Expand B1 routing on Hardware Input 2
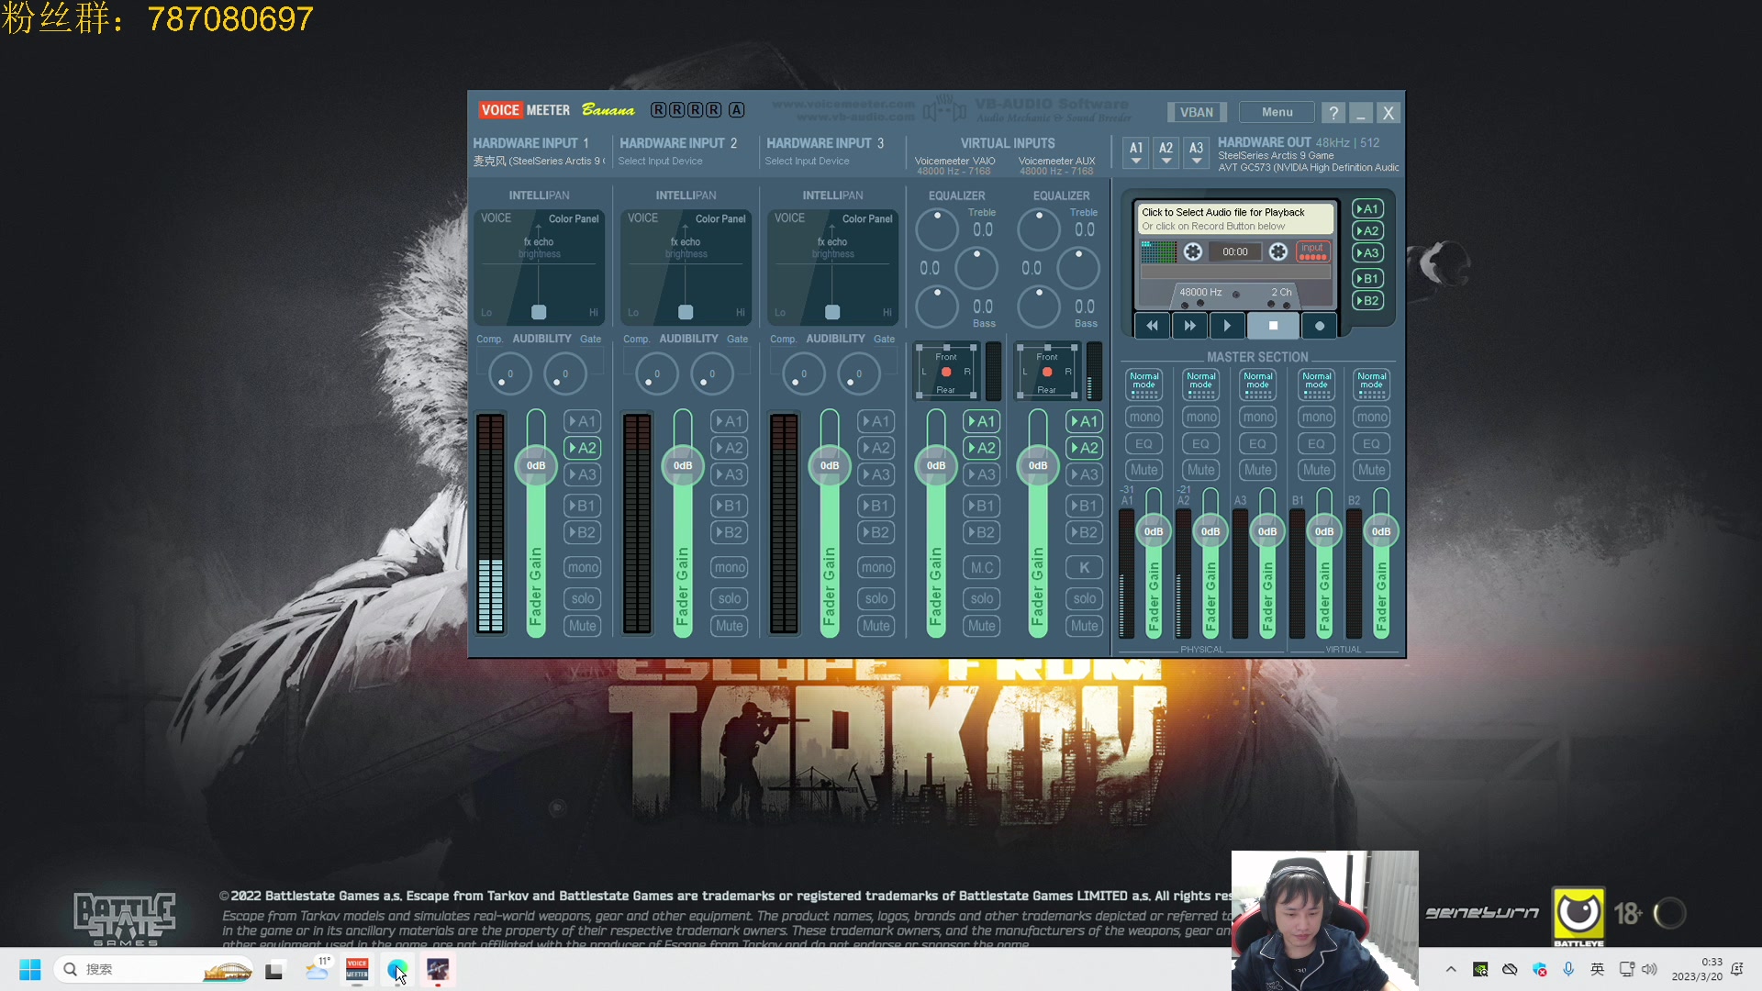This screenshot has width=1762, height=991. click(x=730, y=505)
